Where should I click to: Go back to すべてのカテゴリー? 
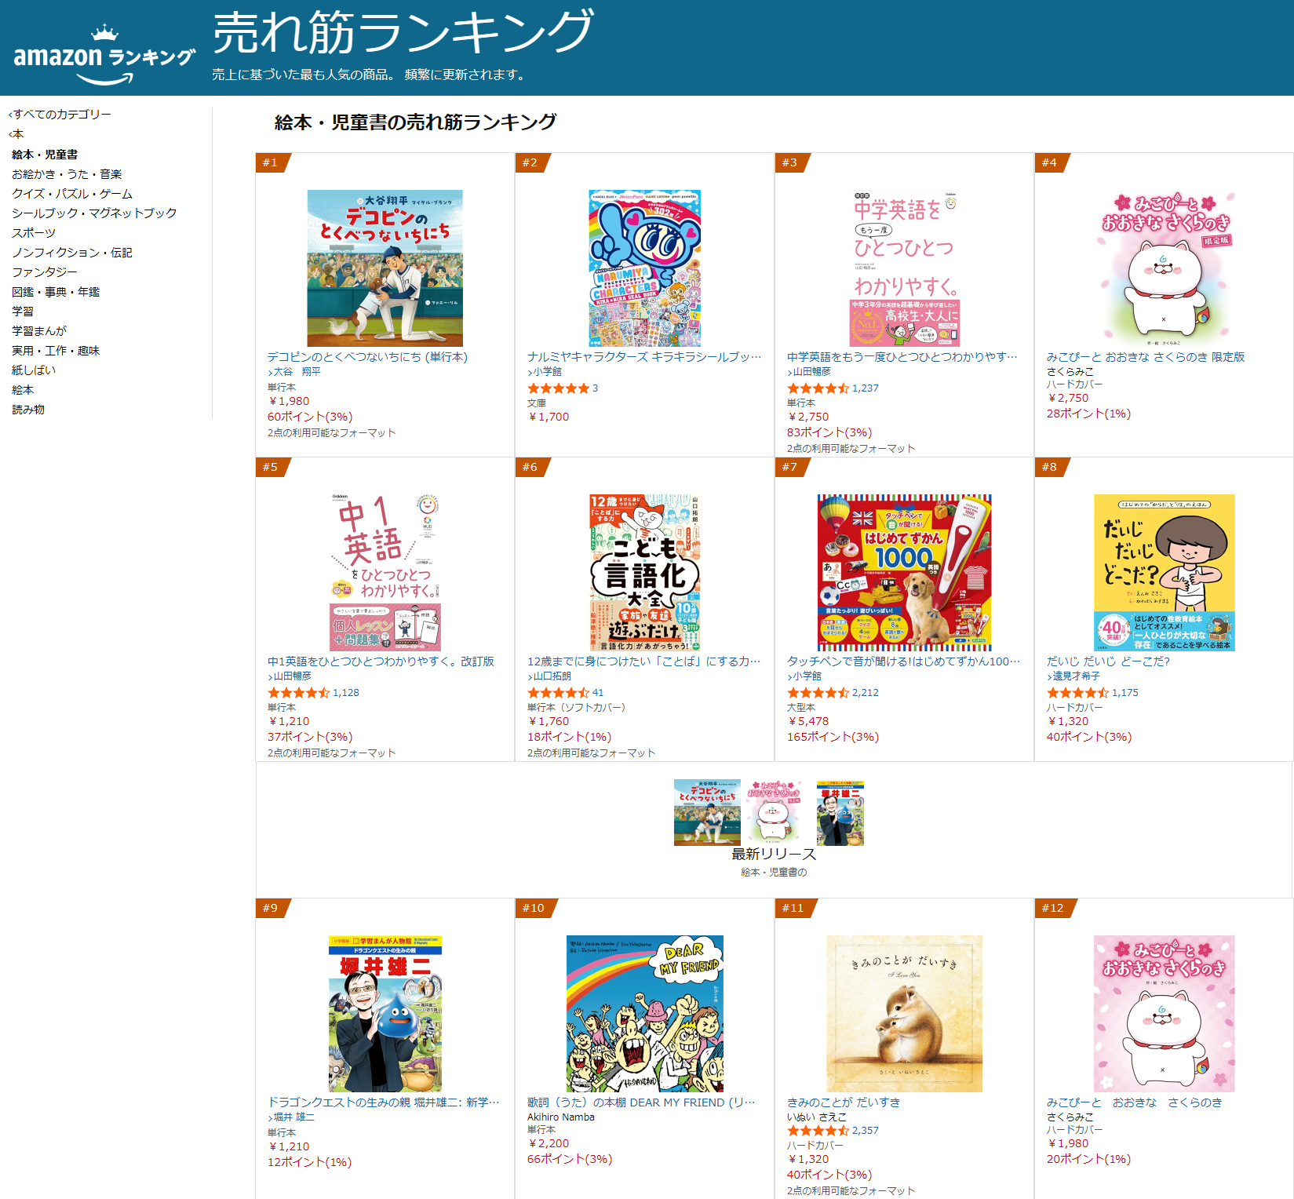click(62, 115)
